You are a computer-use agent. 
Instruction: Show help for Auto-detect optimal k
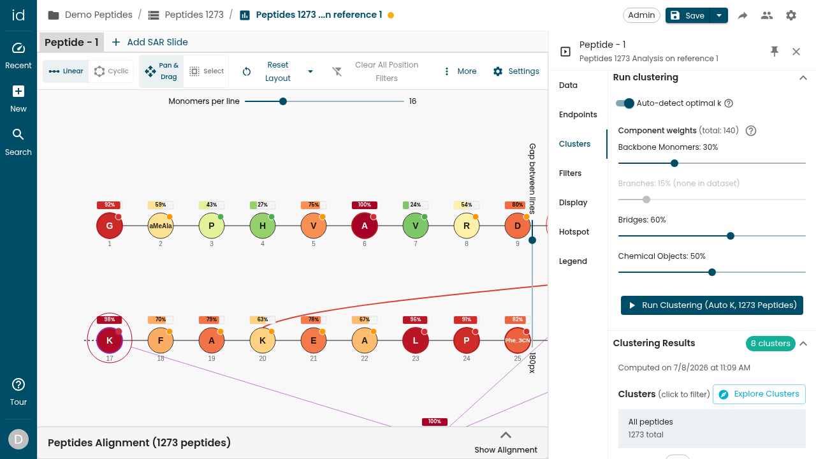point(729,103)
